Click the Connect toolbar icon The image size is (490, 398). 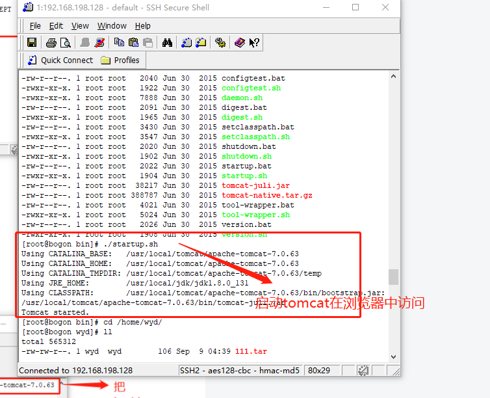[x=84, y=42]
